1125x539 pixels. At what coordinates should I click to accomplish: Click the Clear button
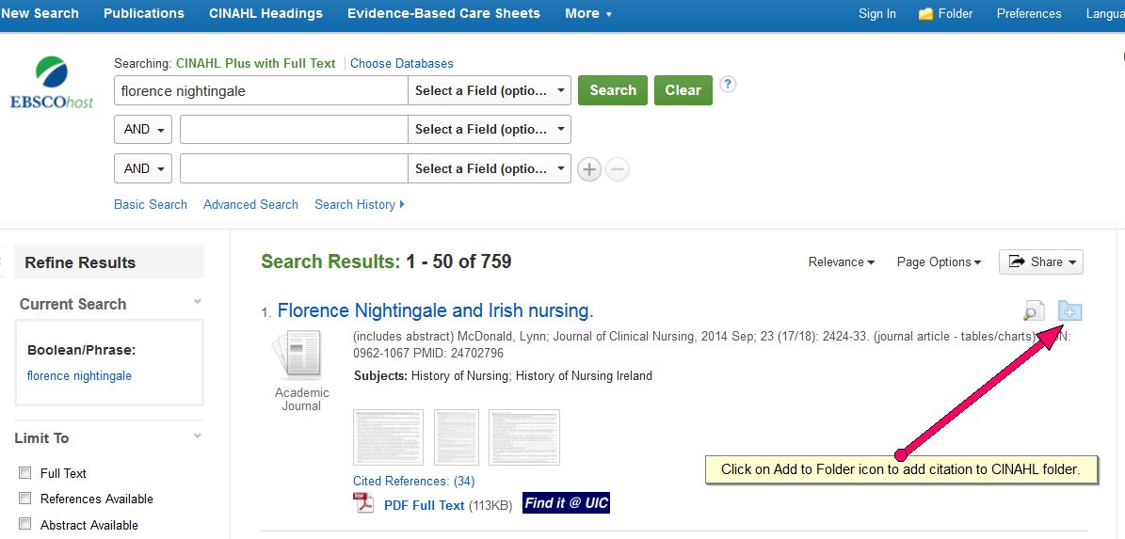[683, 90]
